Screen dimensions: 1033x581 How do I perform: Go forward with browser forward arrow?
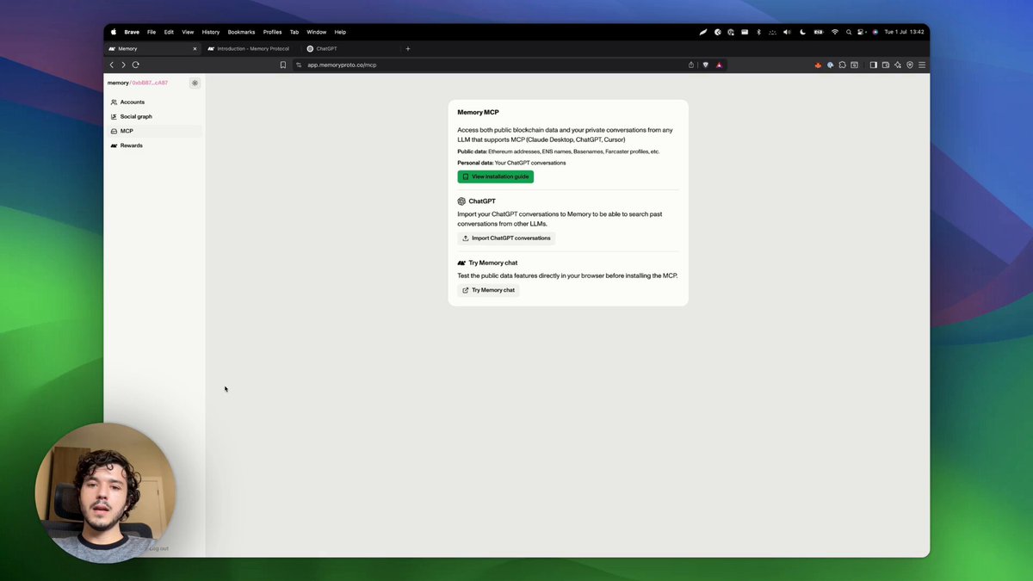(124, 65)
